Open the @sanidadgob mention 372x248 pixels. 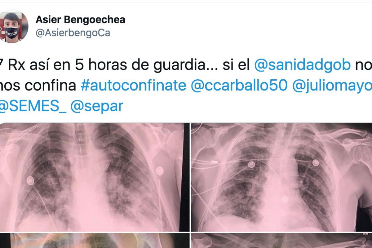(x=302, y=65)
